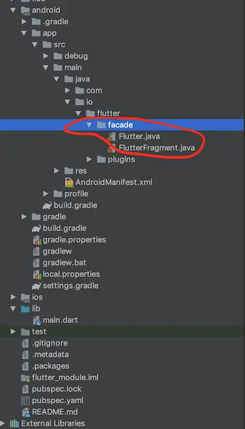This screenshot has width=245, height=429.
Task: Click the pubspec.yaml table icon
Action: pos(25,401)
